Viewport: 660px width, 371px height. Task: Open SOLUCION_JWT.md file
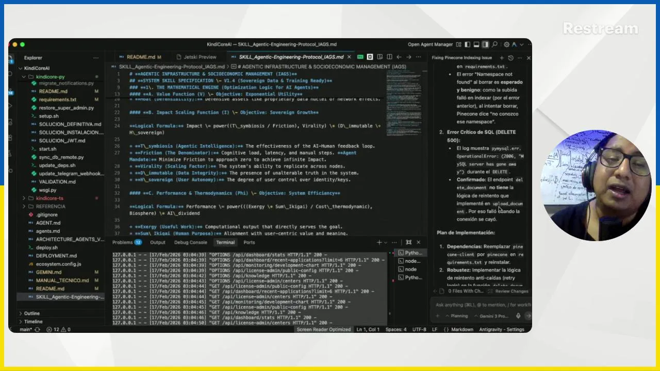(x=62, y=141)
